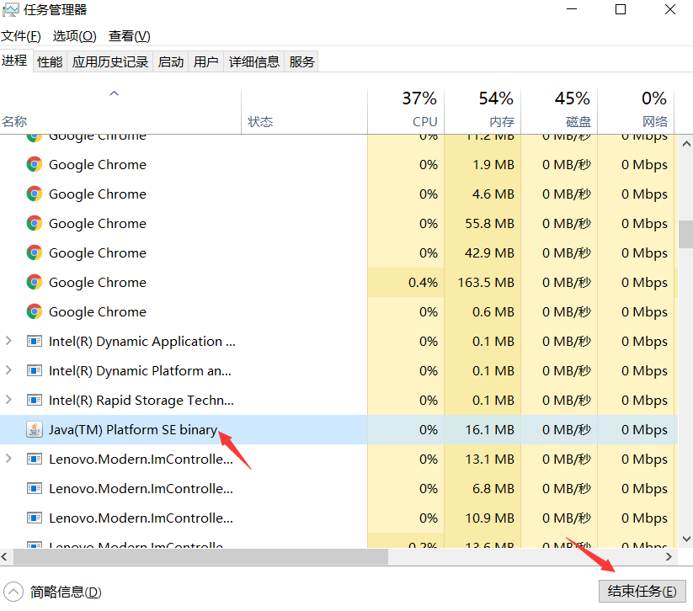Click the Chrome icon in the 42.9 MB row
The image size is (693, 611).
click(34, 252)
